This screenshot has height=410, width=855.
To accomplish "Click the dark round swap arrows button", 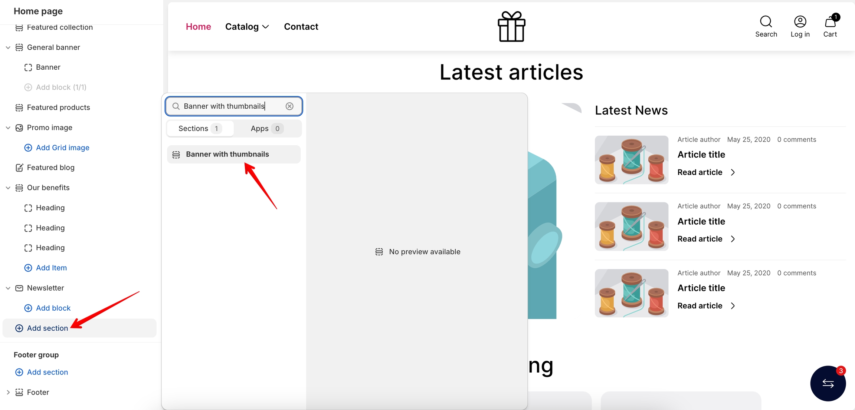I will 828,383.
